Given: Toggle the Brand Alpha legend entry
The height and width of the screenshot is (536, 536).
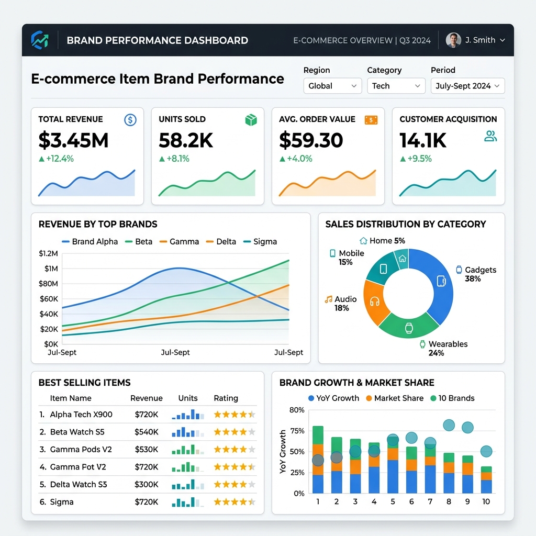Looking at the screenshot, I should [90, 242].
